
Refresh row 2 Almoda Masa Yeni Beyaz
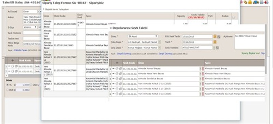pos(117,74)
